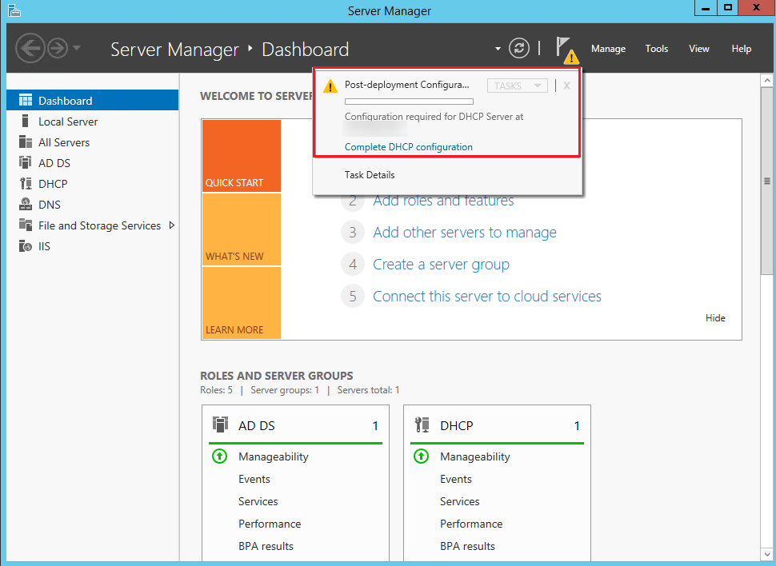Screen dimensions: 776x566
Task: Open BPA results in AD DS tile
Action: click(x=266, y=546)
